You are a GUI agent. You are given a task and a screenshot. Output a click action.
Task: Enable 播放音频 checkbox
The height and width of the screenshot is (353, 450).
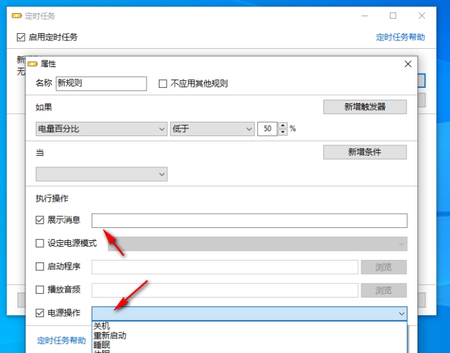[x=40, y=290]
